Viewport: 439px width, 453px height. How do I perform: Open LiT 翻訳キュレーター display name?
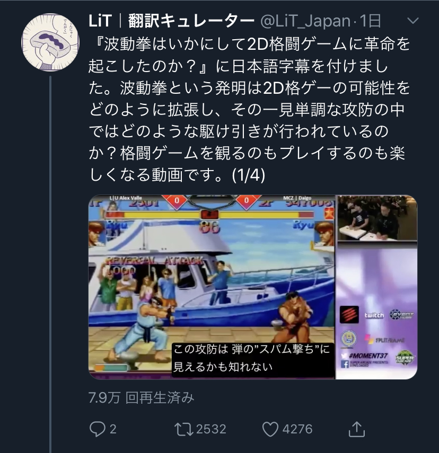(x=171, y=21)
